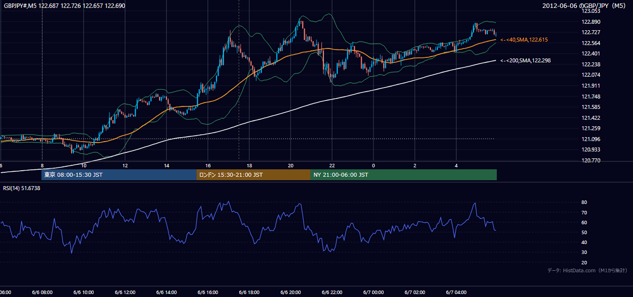Click hour label 12 under the price chart

point(125,166)
